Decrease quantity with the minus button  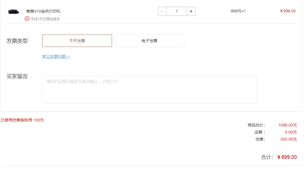pos(162,11)
